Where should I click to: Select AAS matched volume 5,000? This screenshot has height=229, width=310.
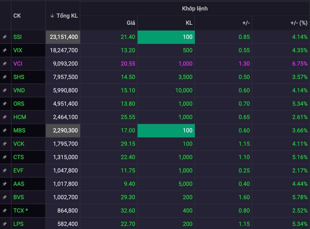(185, 184)
